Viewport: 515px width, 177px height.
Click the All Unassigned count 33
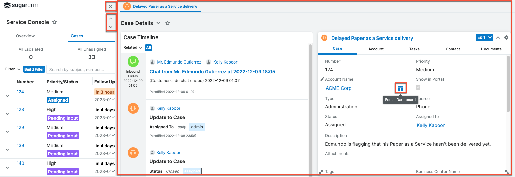(92, 57)
